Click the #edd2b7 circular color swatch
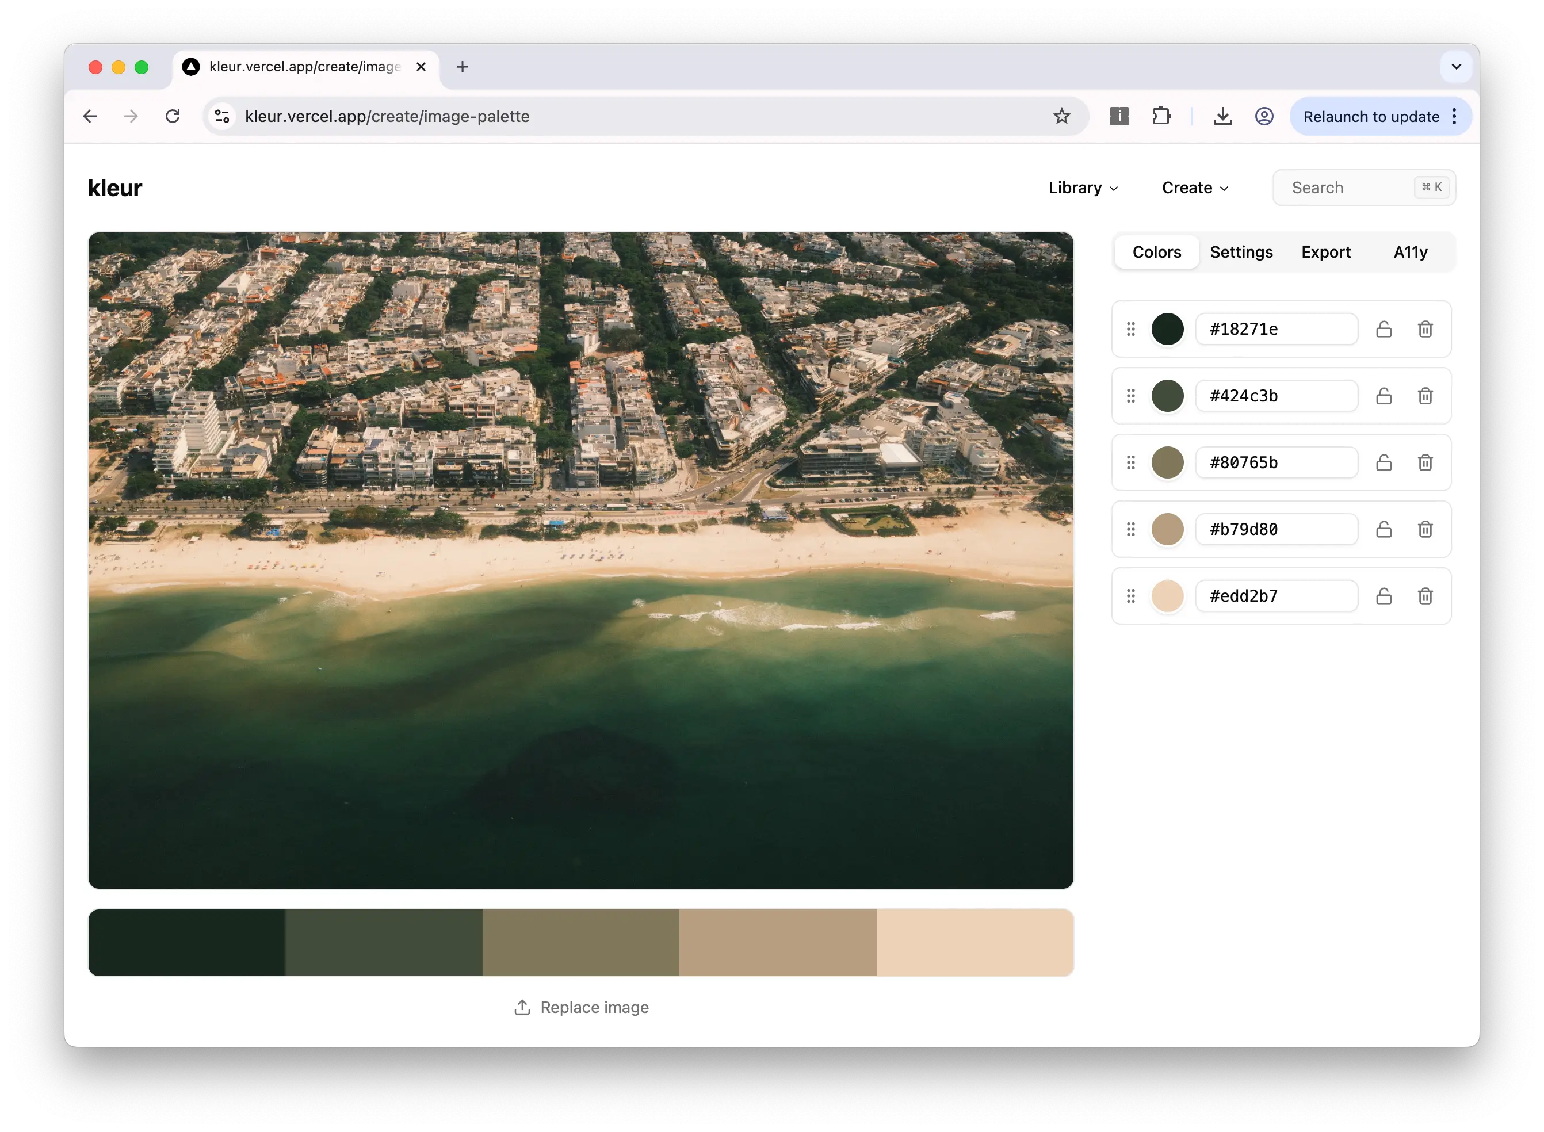 coord(1167,596)
